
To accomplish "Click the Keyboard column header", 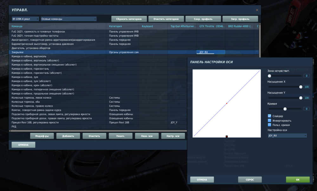I will [x=153, y=26].
